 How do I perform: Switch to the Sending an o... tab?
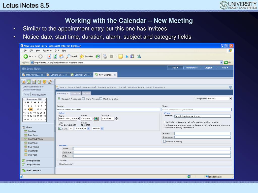[57, 75]
